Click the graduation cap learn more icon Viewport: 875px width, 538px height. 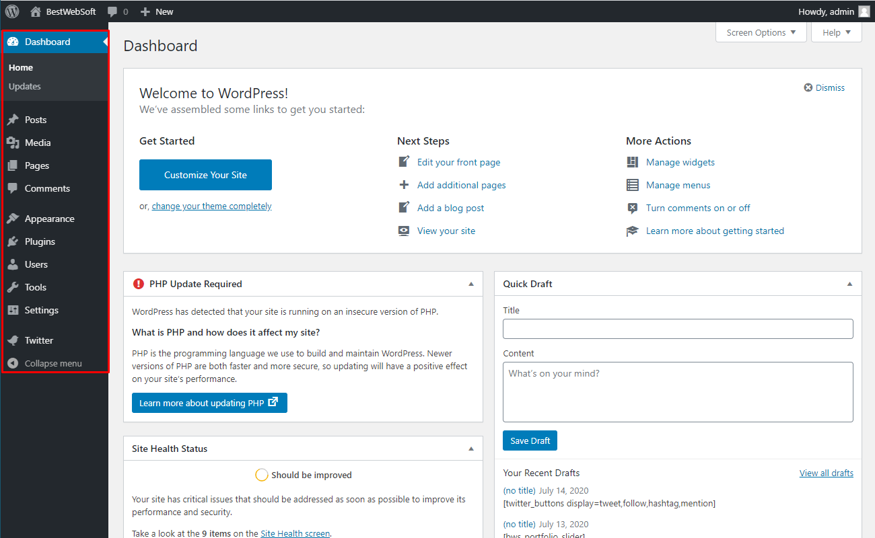point(632,231)
